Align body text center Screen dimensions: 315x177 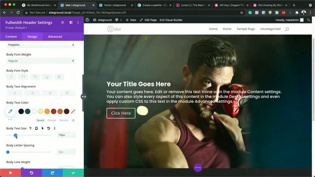pos(32,93)
